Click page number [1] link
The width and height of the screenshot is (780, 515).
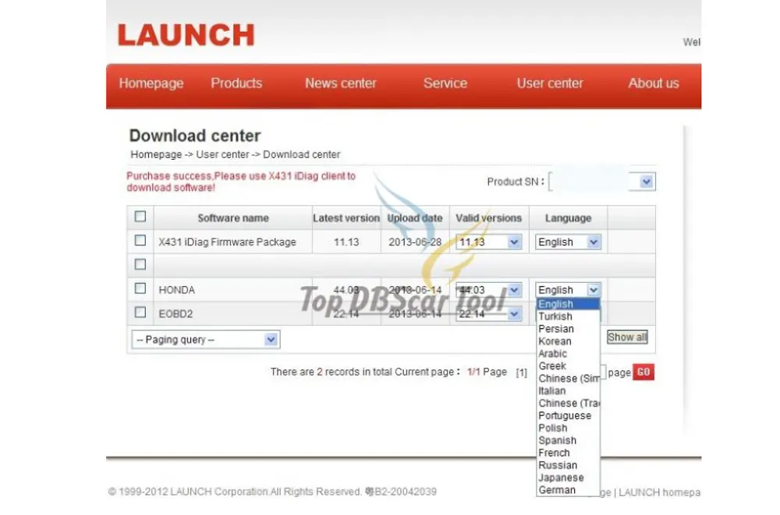pos(521,372)
